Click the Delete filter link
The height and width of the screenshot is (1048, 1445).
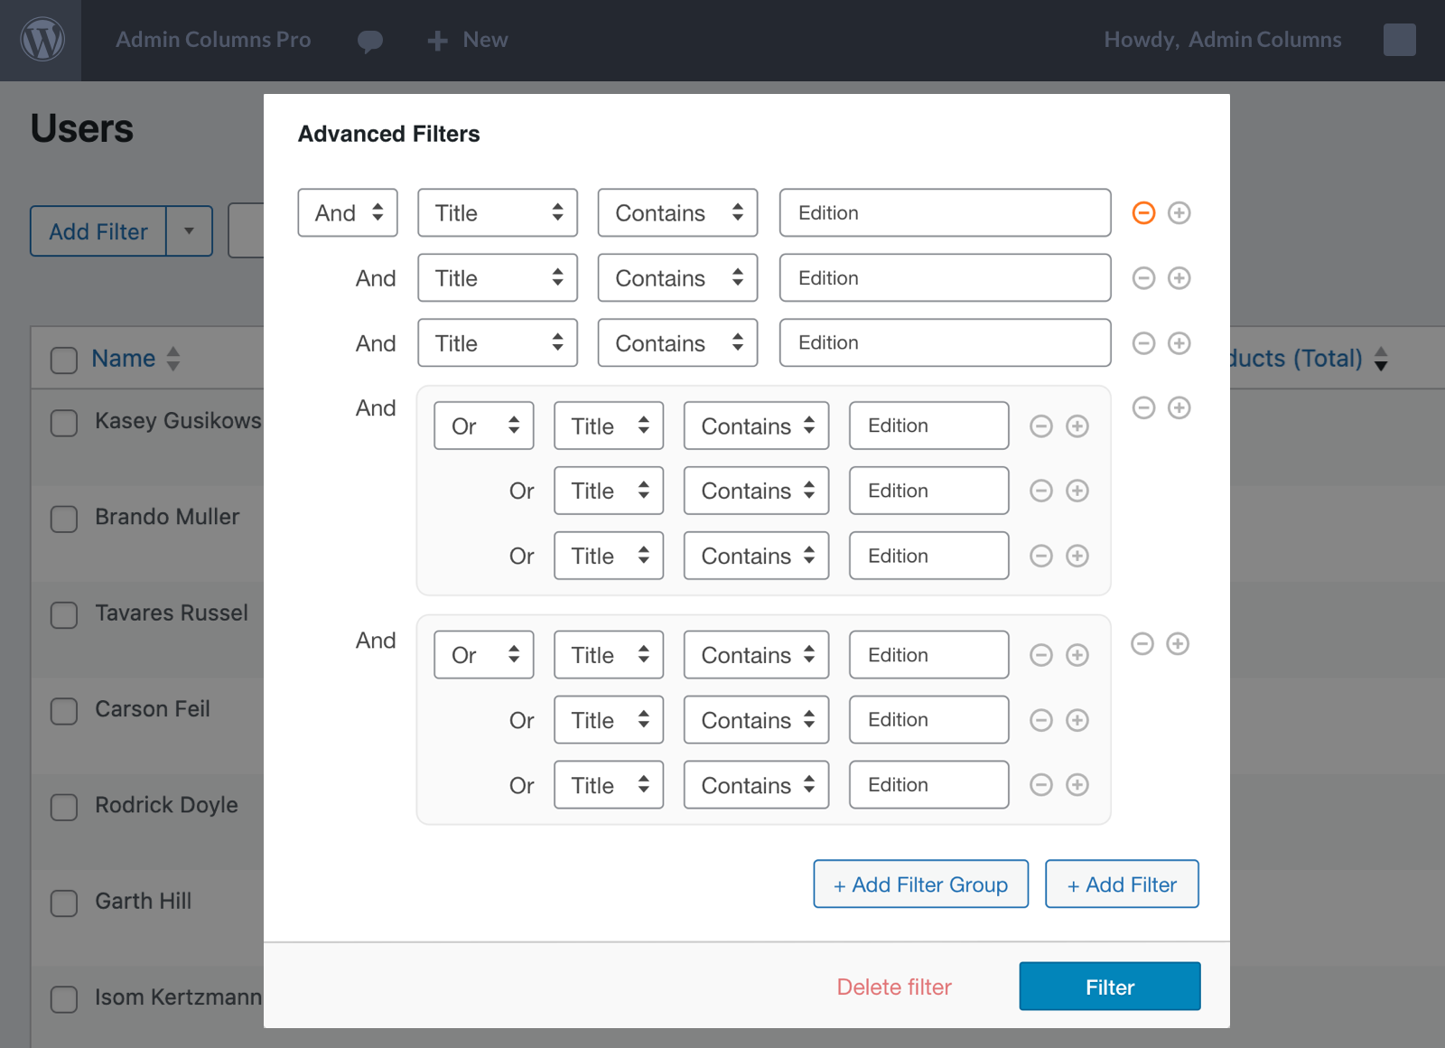[894, 987]
